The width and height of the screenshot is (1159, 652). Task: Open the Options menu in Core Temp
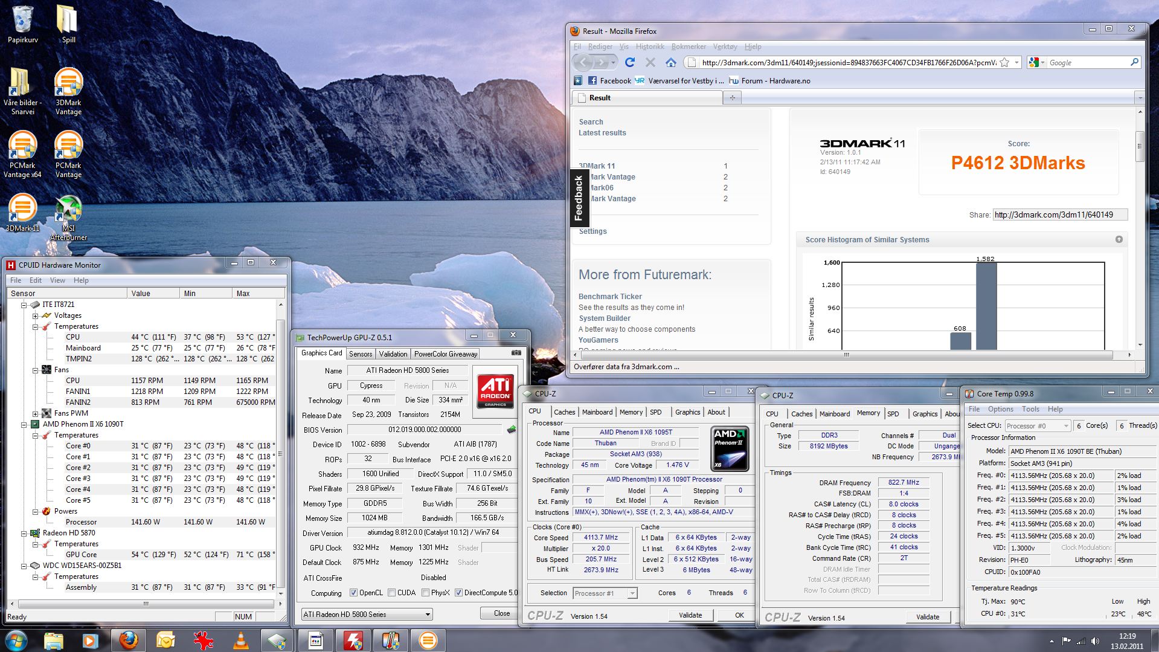1001,409
